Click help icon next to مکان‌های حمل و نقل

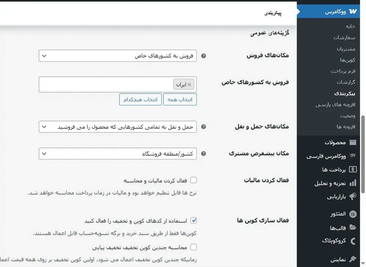tap(204, 127)
